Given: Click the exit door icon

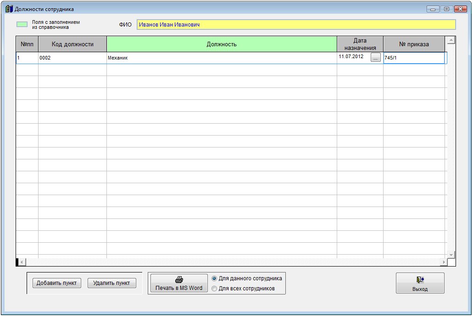Looking at the screenshot, I should click(x=420, y=280).
